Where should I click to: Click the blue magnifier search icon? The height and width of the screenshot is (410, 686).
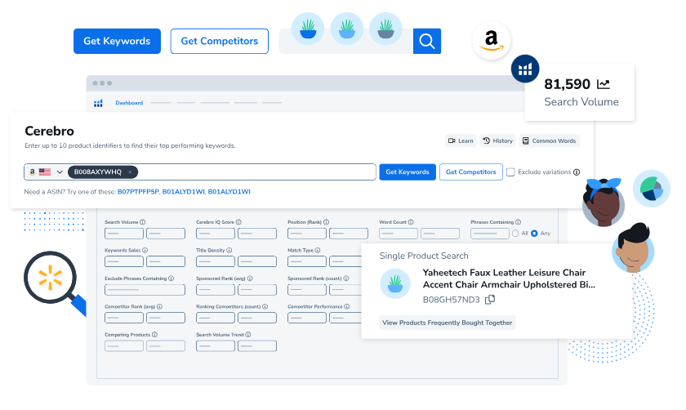coord(427,41)
